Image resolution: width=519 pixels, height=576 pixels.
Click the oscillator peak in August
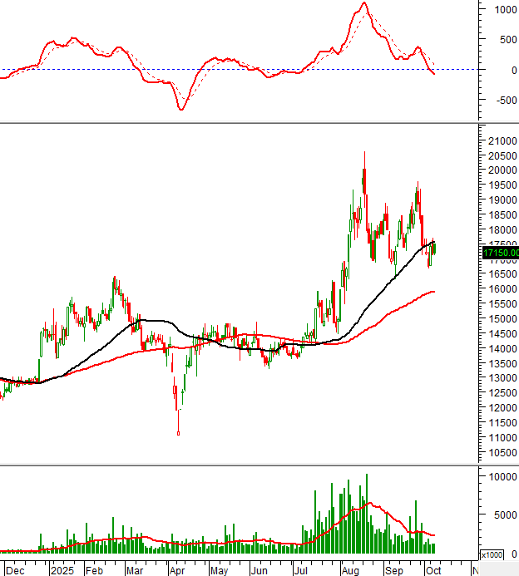[x=363, y=3]
